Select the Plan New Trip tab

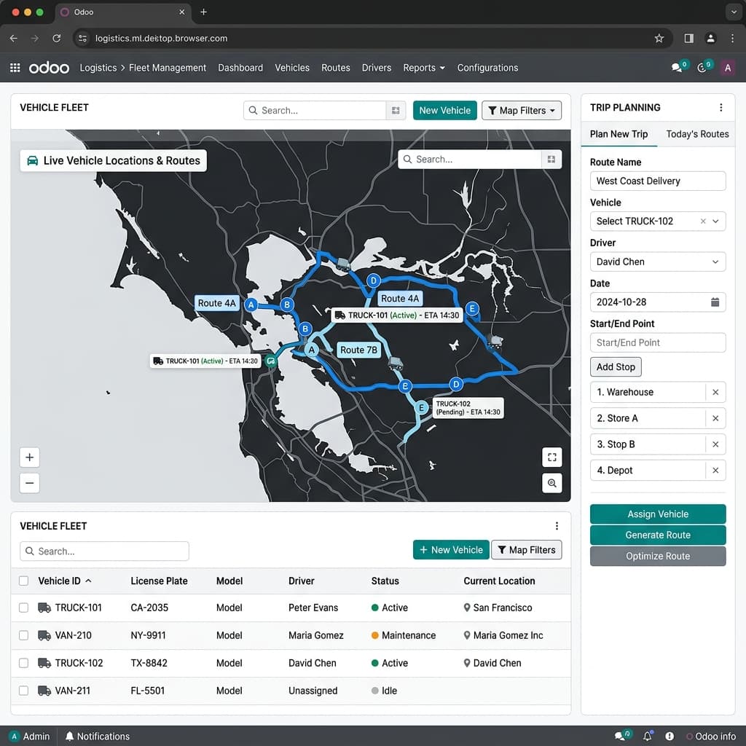click(619, 134)
